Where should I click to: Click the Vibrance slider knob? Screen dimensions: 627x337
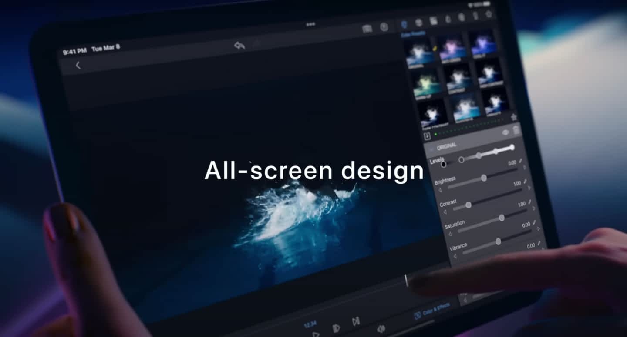(498, 241)
